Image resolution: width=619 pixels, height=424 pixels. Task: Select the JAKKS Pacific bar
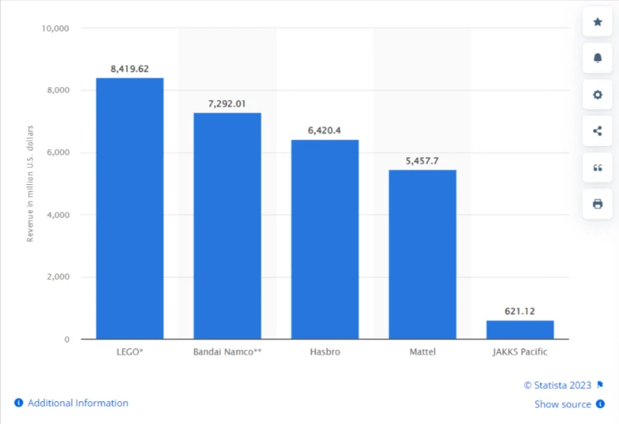tap(520, 329)
